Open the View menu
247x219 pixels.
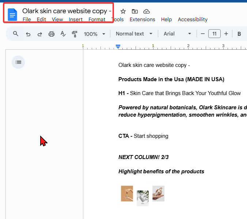click(57, 19)
